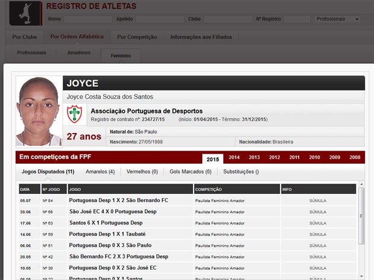Open Súmula link for Santos 6 X 1 match
Image resolution: width=374 pixels, height=280 pixels.
tap(319, 223)
